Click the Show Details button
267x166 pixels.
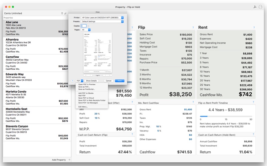coord(91,81)
